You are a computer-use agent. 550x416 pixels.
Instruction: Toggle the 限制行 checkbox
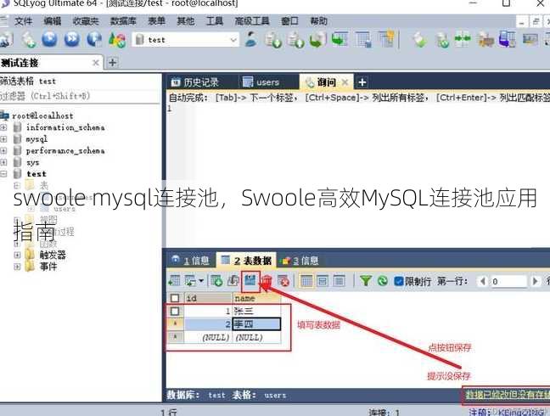tap(399, 281)
